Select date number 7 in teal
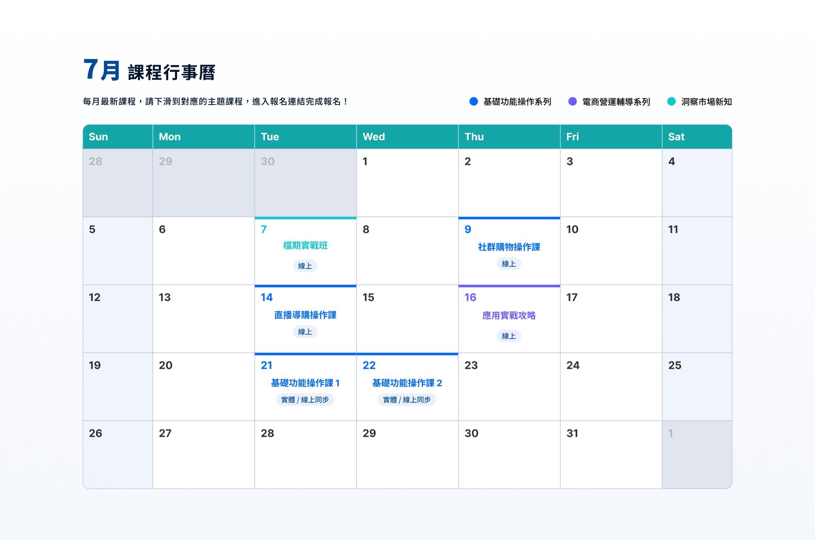The height and width of the screenshot is (540, 815). click(264, 229)
